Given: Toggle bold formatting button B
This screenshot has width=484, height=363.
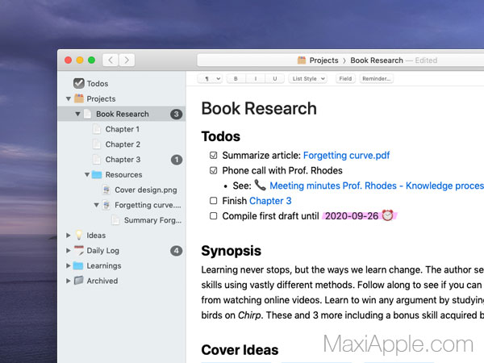Looking at the screenshot, I should point(236,79).
